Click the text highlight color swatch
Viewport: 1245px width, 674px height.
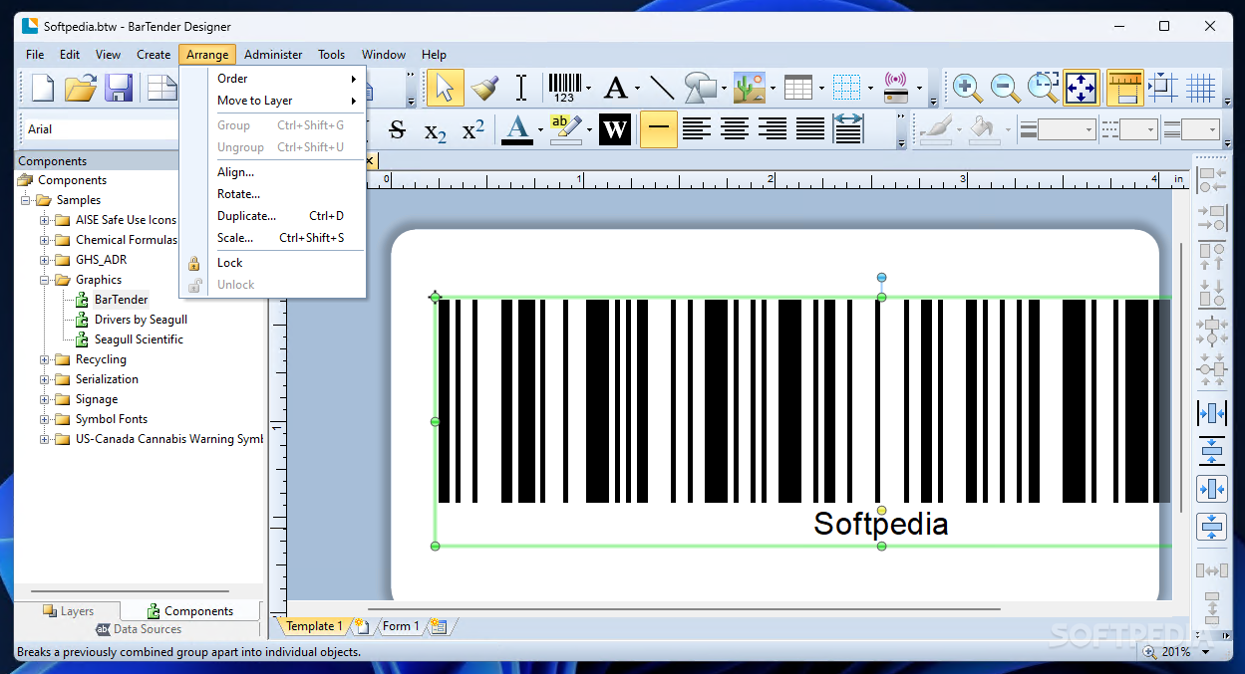pos(565,129)
